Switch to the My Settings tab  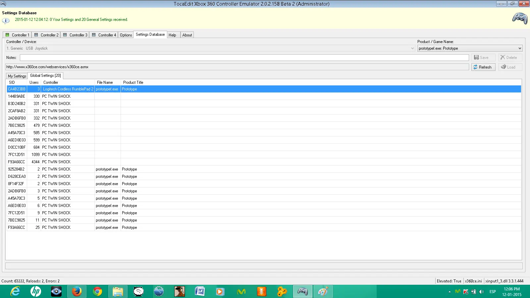(x=17, y=76)
